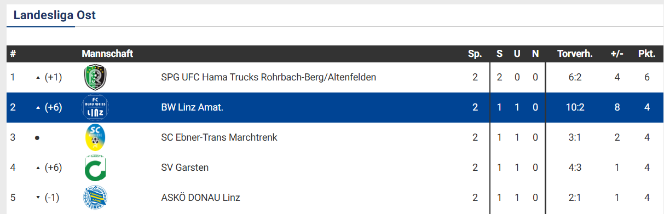
Task: Click the up-arrow trend icon beside SV Garsten
Action: pos(38,167)
